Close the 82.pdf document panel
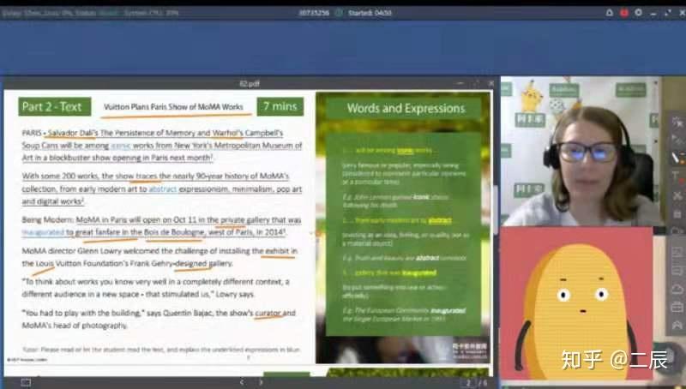Viewport: 686px width, 389px height. tap(490, 83)
